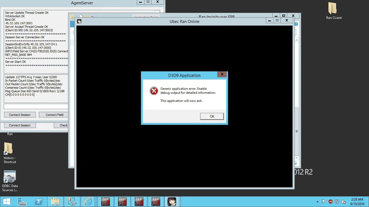Click the red MEGA tray icon

(x=331, y=202)
